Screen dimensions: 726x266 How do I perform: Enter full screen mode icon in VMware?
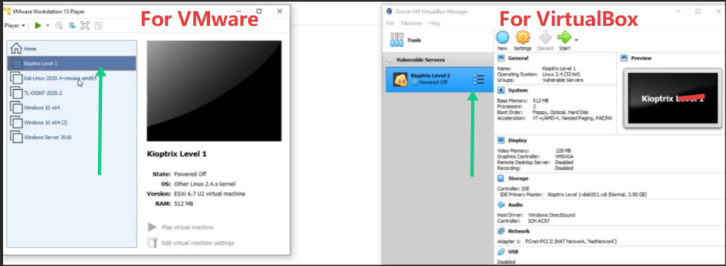click(x=85, y=26)
